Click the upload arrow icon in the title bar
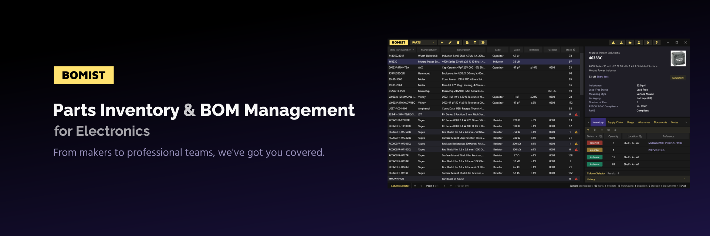The image size is (710, 236). pyautogui.click(x=621, y=43)
